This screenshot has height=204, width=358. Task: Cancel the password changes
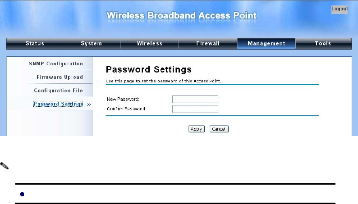tap(219, 129)
